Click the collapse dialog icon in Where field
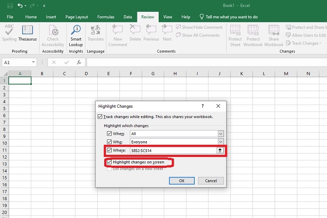The image size is (327, 218). point(221,150)
